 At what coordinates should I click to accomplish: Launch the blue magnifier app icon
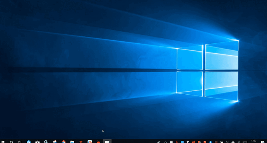click(46, 141)
